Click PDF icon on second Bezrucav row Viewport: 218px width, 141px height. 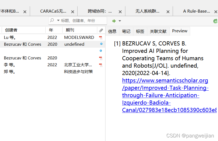101,58
